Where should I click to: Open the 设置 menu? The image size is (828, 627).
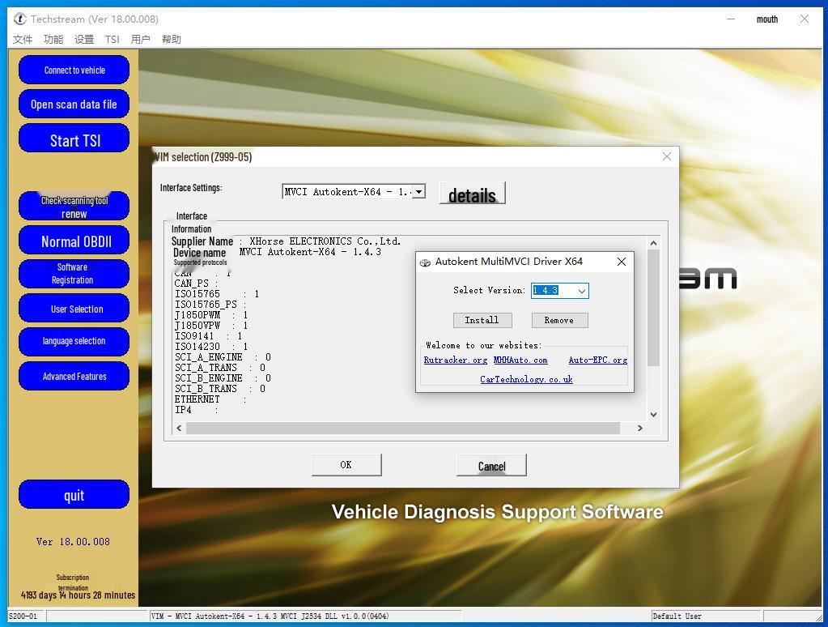point(84,39)
